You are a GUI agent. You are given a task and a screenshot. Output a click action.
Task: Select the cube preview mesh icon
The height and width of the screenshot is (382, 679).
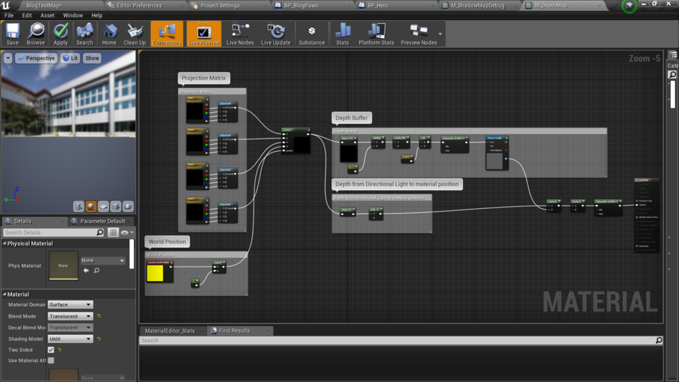[x=115, y=207]
